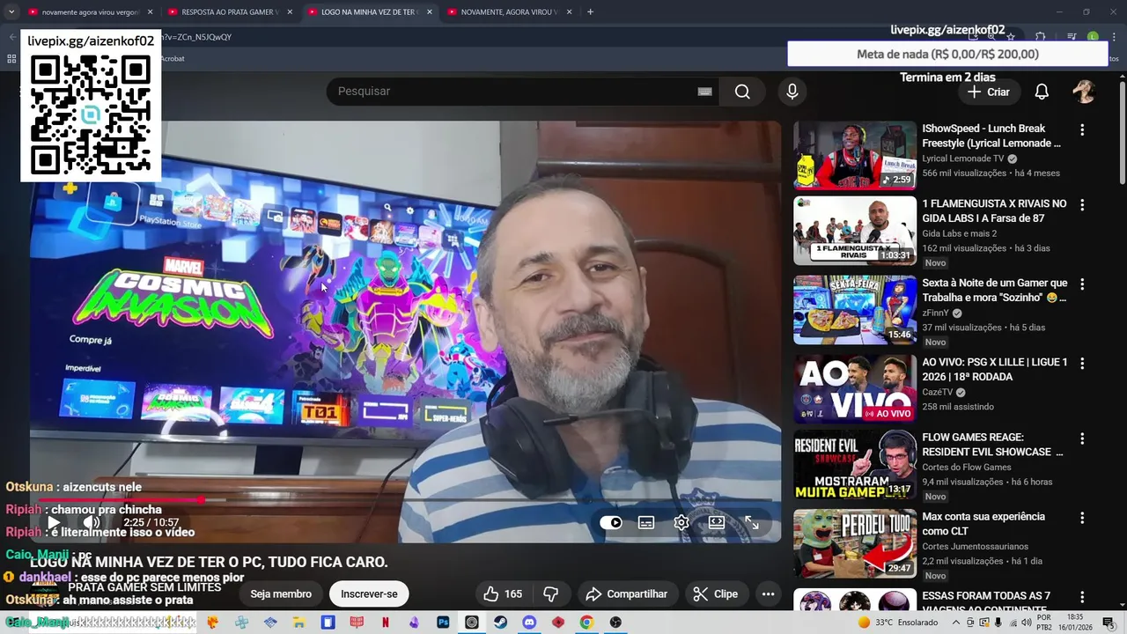Click the YouTube search magnifier button
This screenshot has width=1127, height=634.
click(x=742, y=92)
